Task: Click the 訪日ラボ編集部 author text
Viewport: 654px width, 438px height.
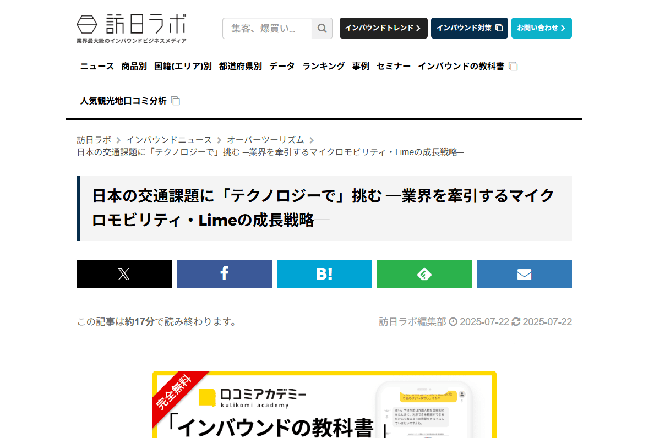Action: (x=412, y=322)
